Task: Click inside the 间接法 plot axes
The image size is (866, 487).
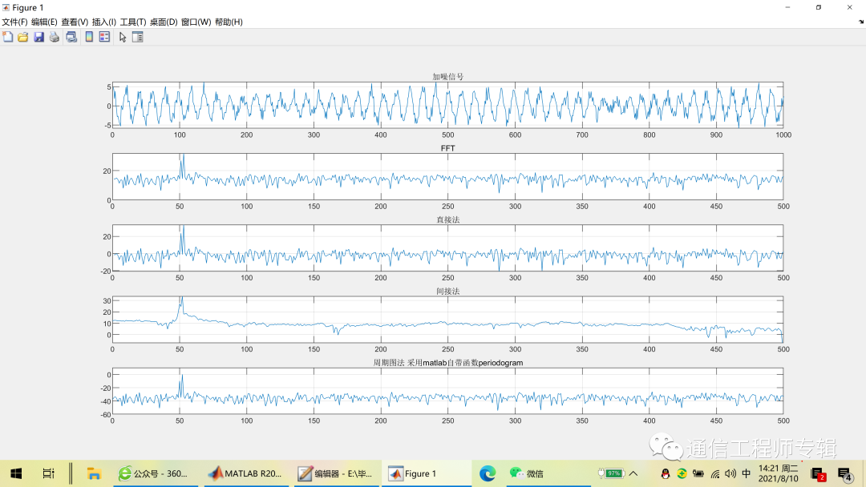Action: (448, 320)
